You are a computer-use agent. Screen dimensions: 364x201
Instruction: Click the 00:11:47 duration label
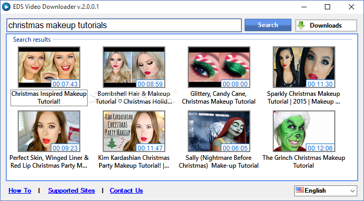[x=150, y=148]
